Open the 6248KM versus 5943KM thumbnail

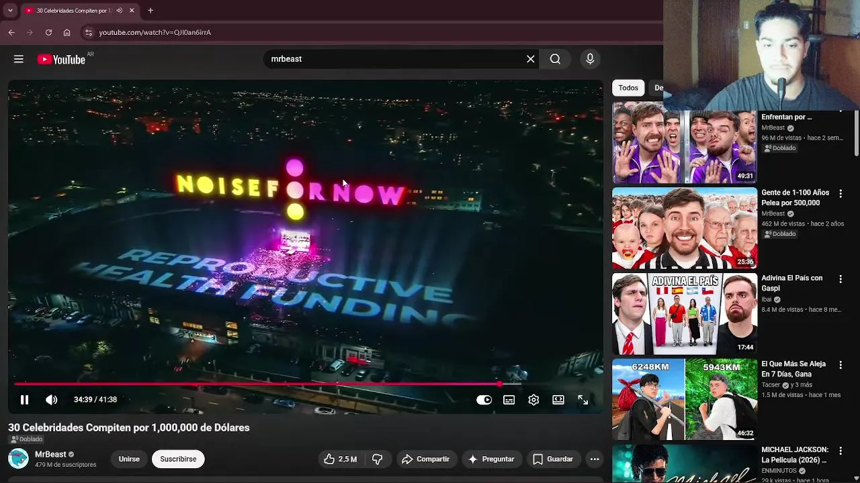(685, 400)
